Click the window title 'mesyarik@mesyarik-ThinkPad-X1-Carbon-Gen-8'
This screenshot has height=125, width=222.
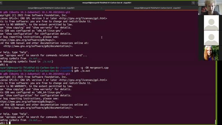pyautogui.click(x=107, y=3)
